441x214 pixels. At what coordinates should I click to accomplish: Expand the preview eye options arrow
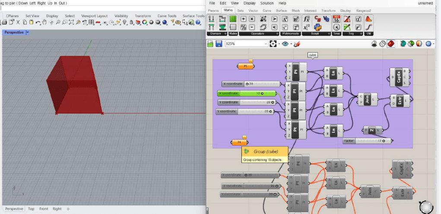coord(290,44)
